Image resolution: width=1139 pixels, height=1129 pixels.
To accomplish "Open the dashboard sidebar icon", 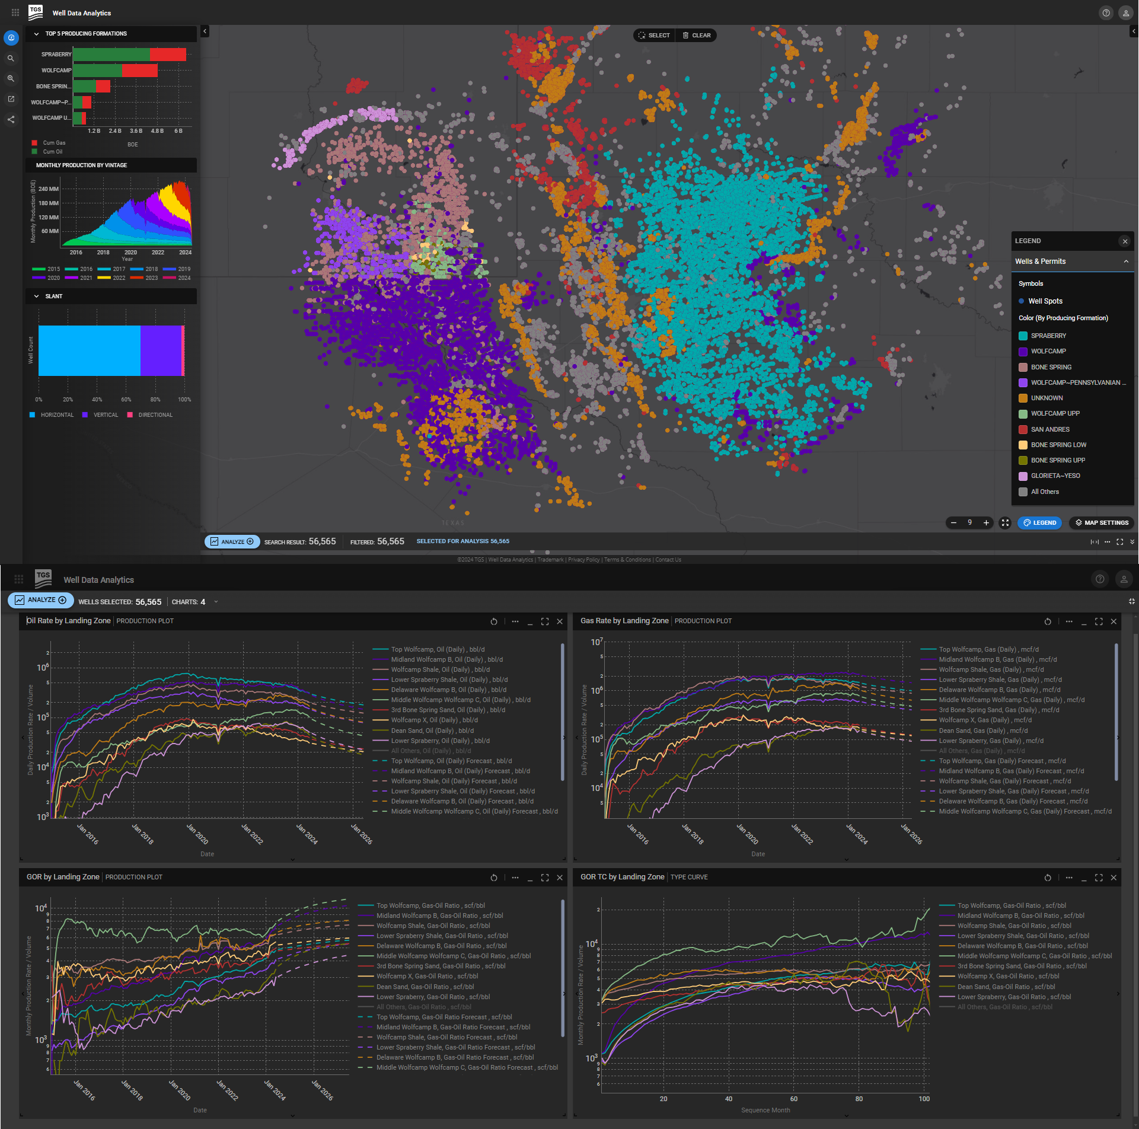I will tap(11, 38).
